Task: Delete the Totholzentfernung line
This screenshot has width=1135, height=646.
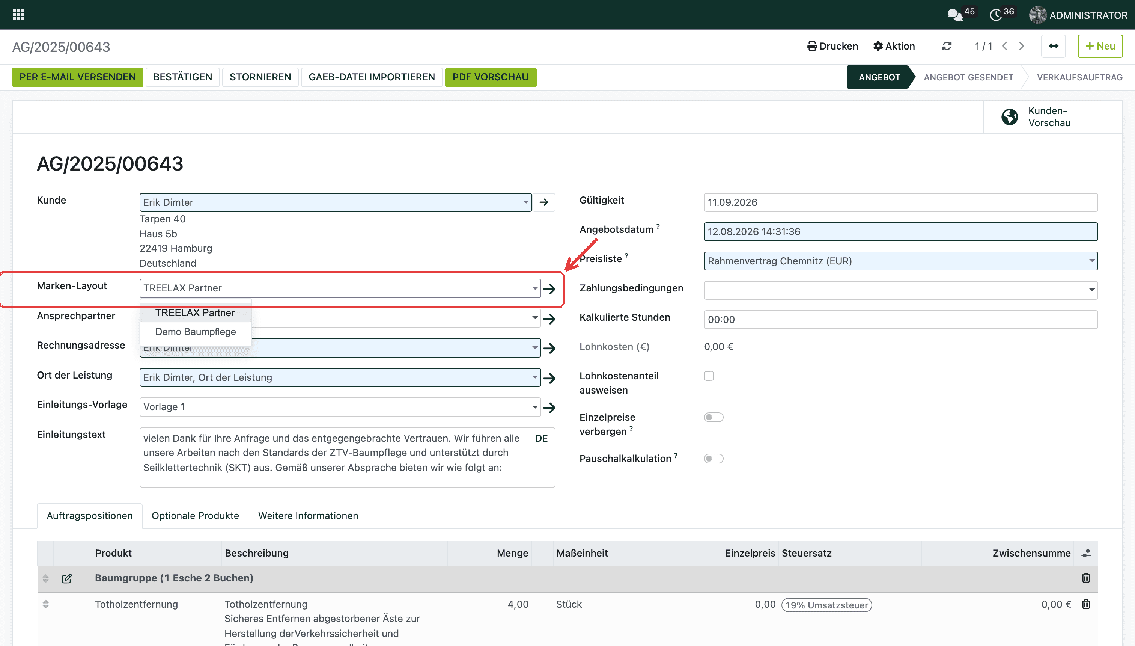Action: 1086,604
